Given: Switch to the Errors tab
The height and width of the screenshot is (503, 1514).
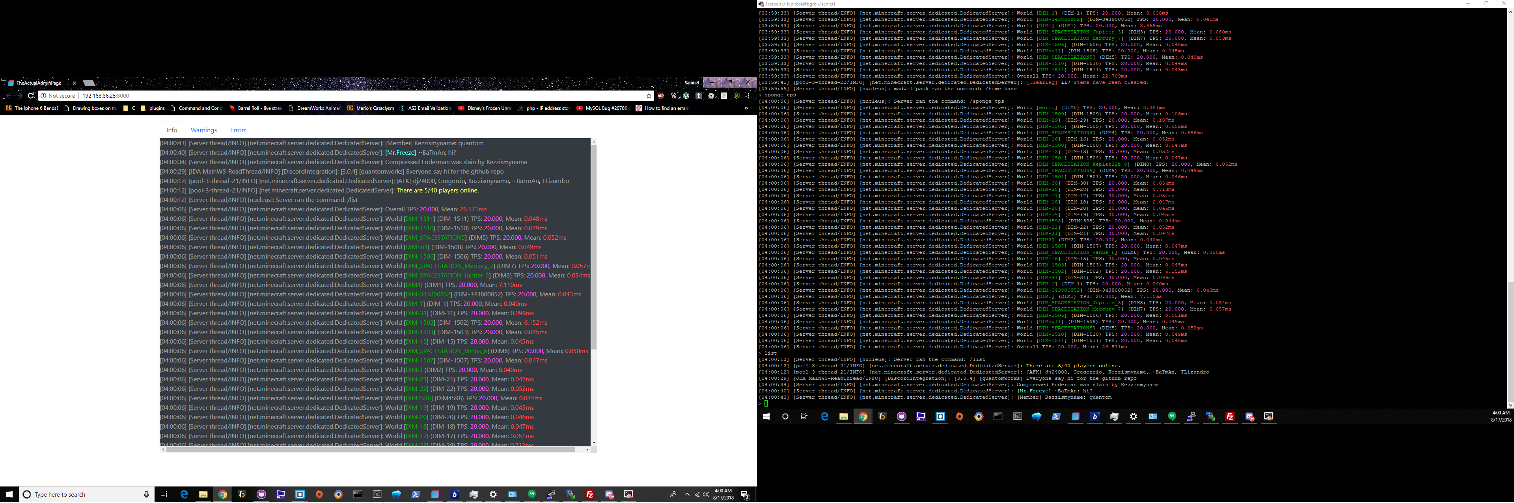Looking at the screenshot, I should click(238, 130).
